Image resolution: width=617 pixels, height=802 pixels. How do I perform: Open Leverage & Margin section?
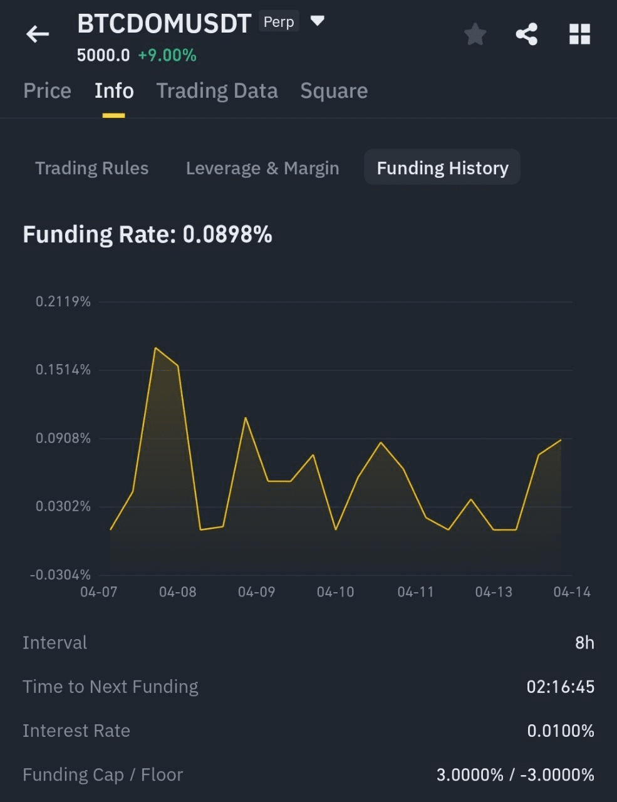[262, 168]
